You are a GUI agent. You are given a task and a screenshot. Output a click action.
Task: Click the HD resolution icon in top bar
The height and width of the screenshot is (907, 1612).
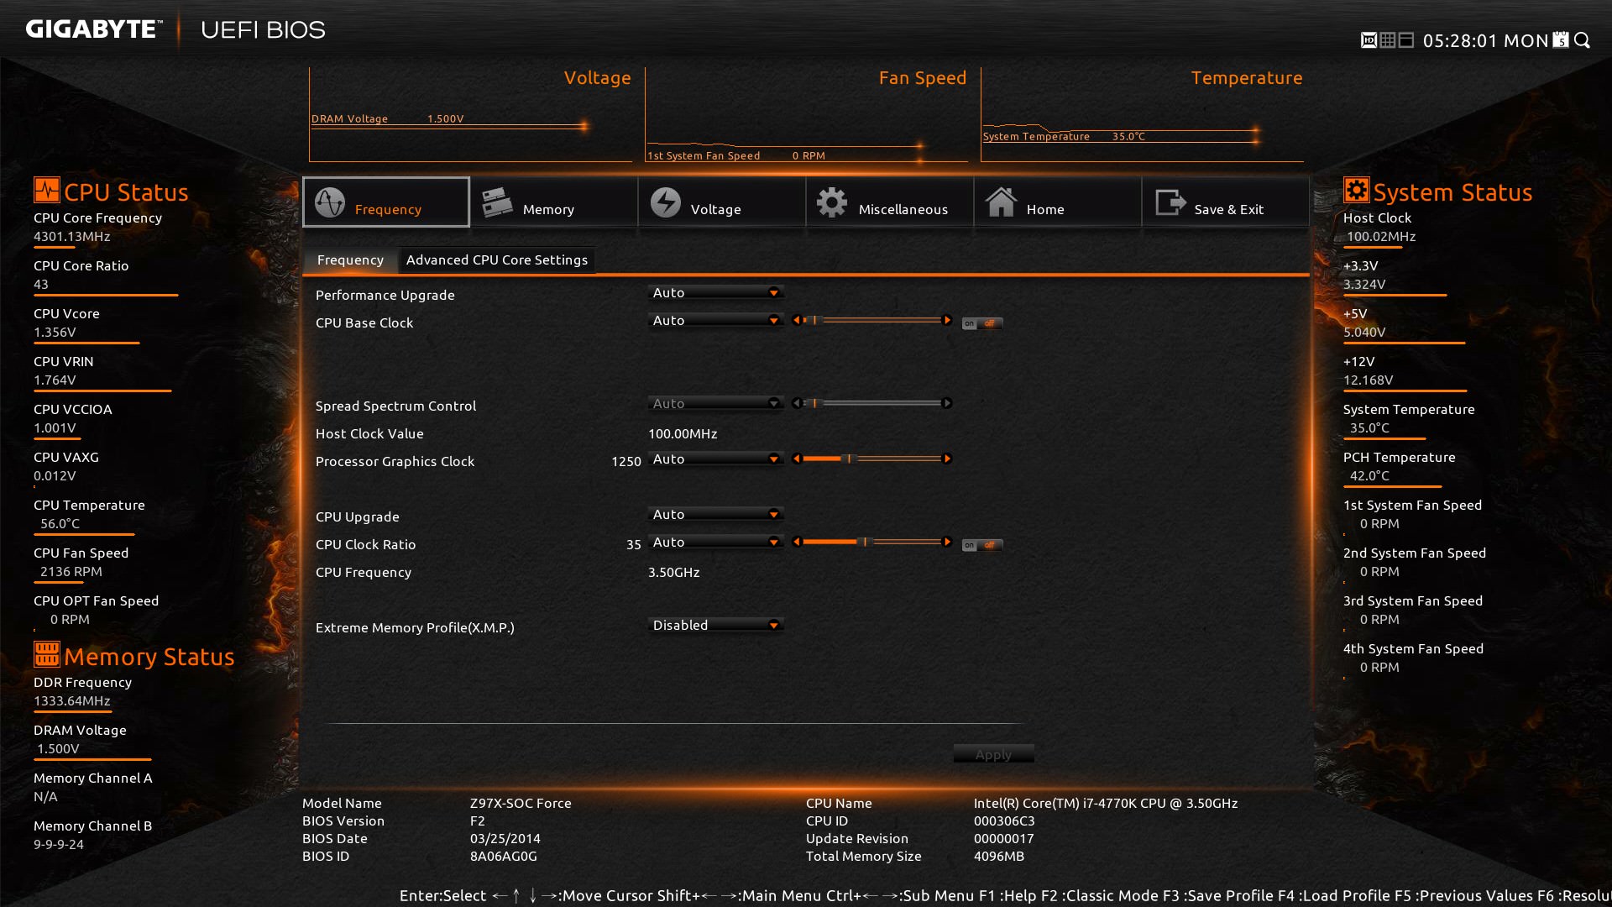[1369, 40]
